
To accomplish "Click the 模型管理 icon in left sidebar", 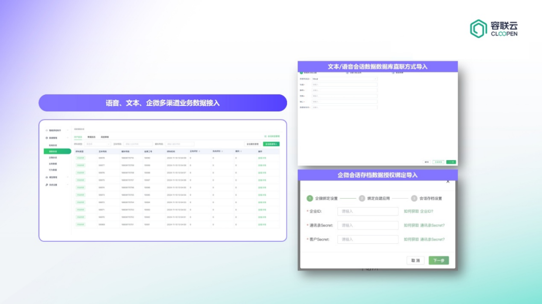I will 46,177.
